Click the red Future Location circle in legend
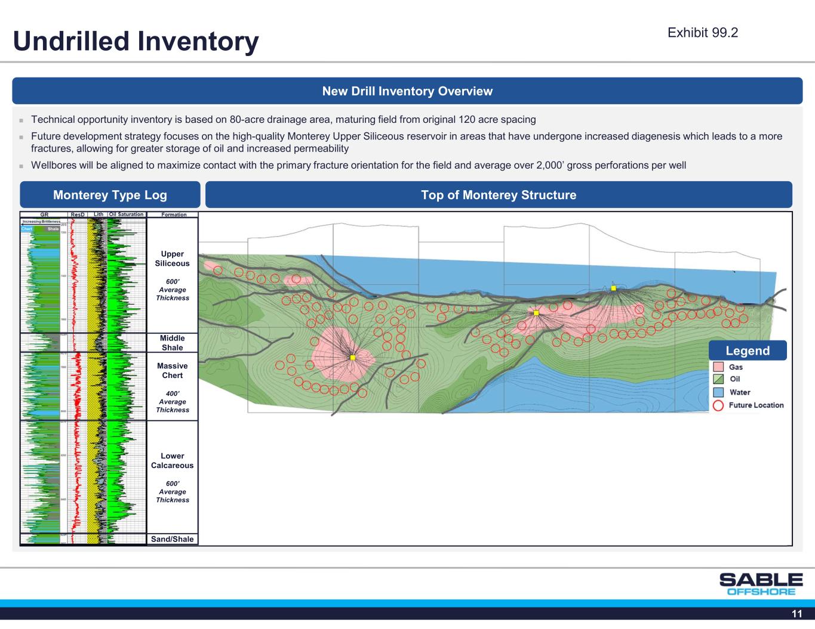This screenshot has height=629, width=815. pos(718,405)
